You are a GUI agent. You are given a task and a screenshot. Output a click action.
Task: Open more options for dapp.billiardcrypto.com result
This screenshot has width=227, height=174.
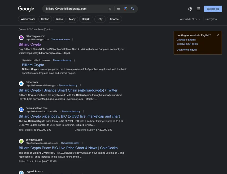coord(74,60)
